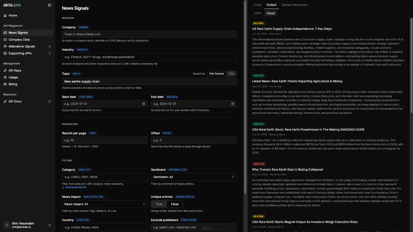The width and height of the screenshot is (413, 232).
Task: Click the API Docs external link icon
Action: point(50,101)
